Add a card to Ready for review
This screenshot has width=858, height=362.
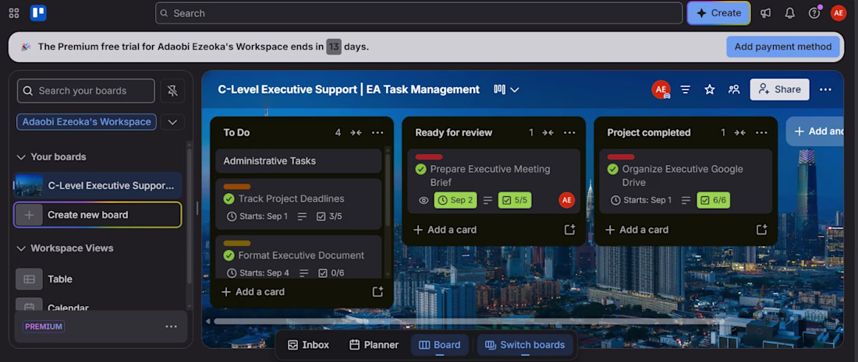tap(445, 230)
